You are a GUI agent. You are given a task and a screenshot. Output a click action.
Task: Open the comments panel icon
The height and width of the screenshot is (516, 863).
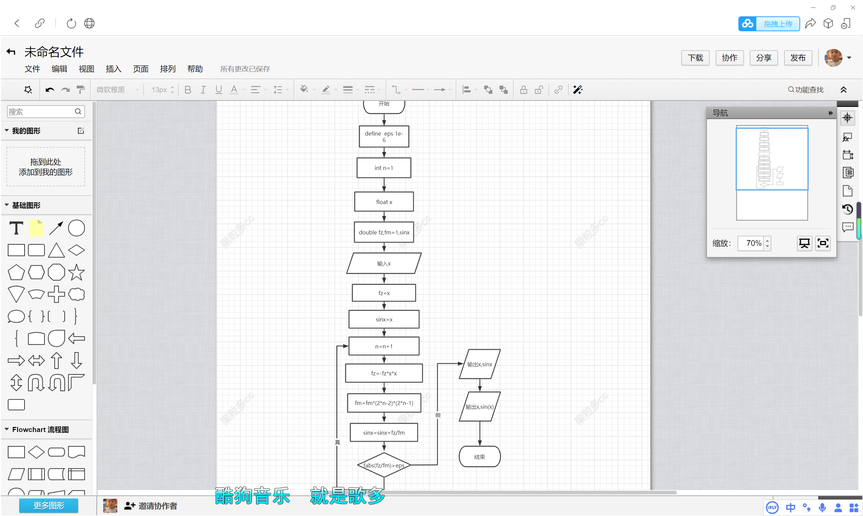[847, 227]
